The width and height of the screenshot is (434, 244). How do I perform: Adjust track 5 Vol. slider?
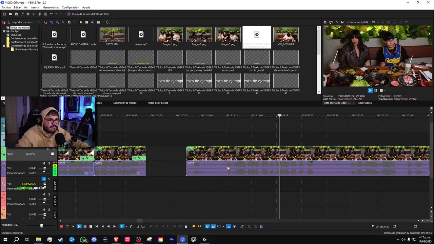pyautogui.click(x=45, y=168)
